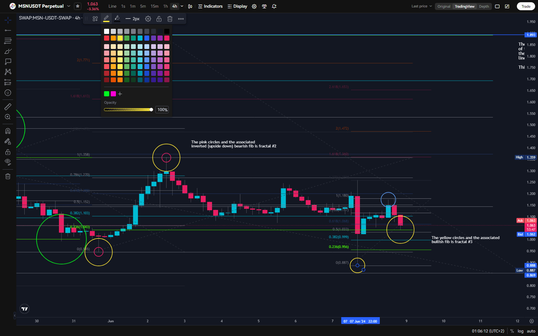Toggle stay in drawing mode
Image resolution: width=538 pixels, height=336 pixels.
pos(8,141)
